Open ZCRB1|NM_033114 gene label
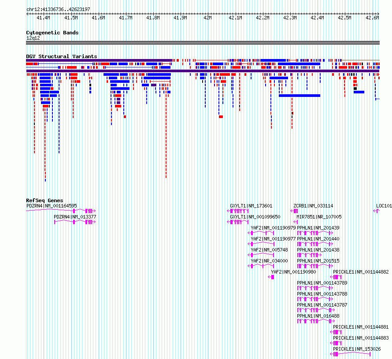The height and width of the screenshot is (359, 392). point(313,206)
